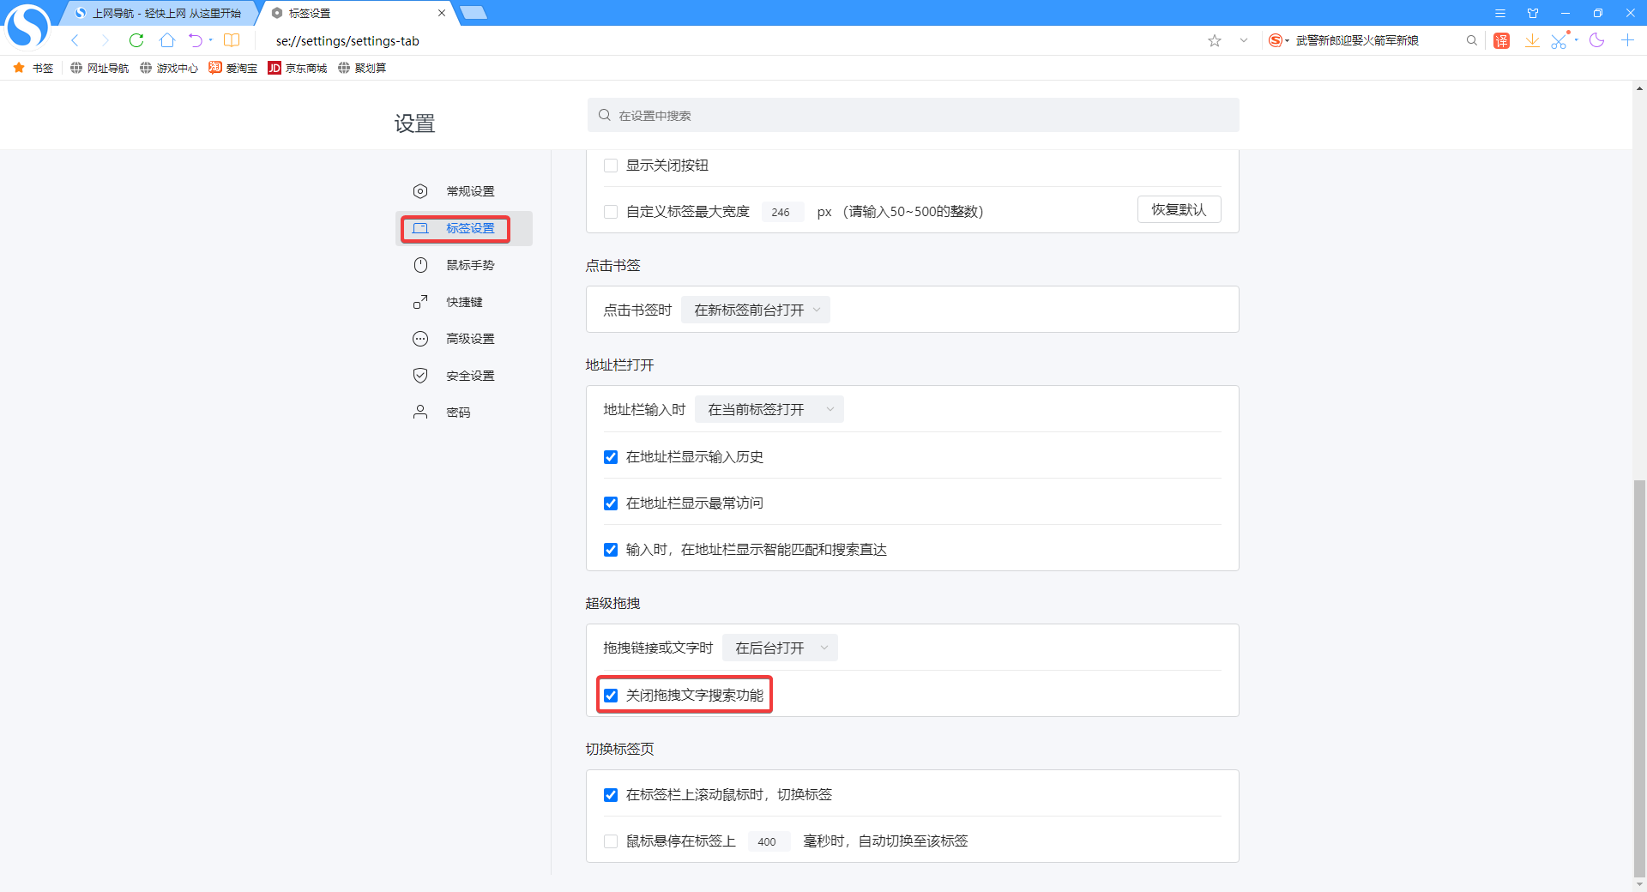The image size is (1647, 892).
Task: Open a new tab with the tab-strip button
Action: pyautogui.click(x=474, y=13)
